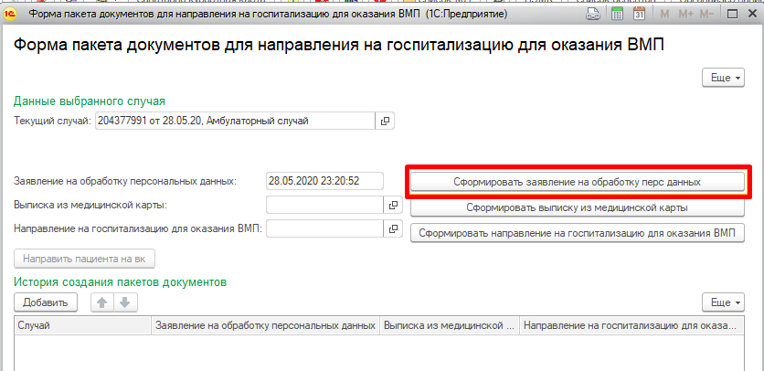Click Заявление на обработку персональных данных column header

pos(265,325)
